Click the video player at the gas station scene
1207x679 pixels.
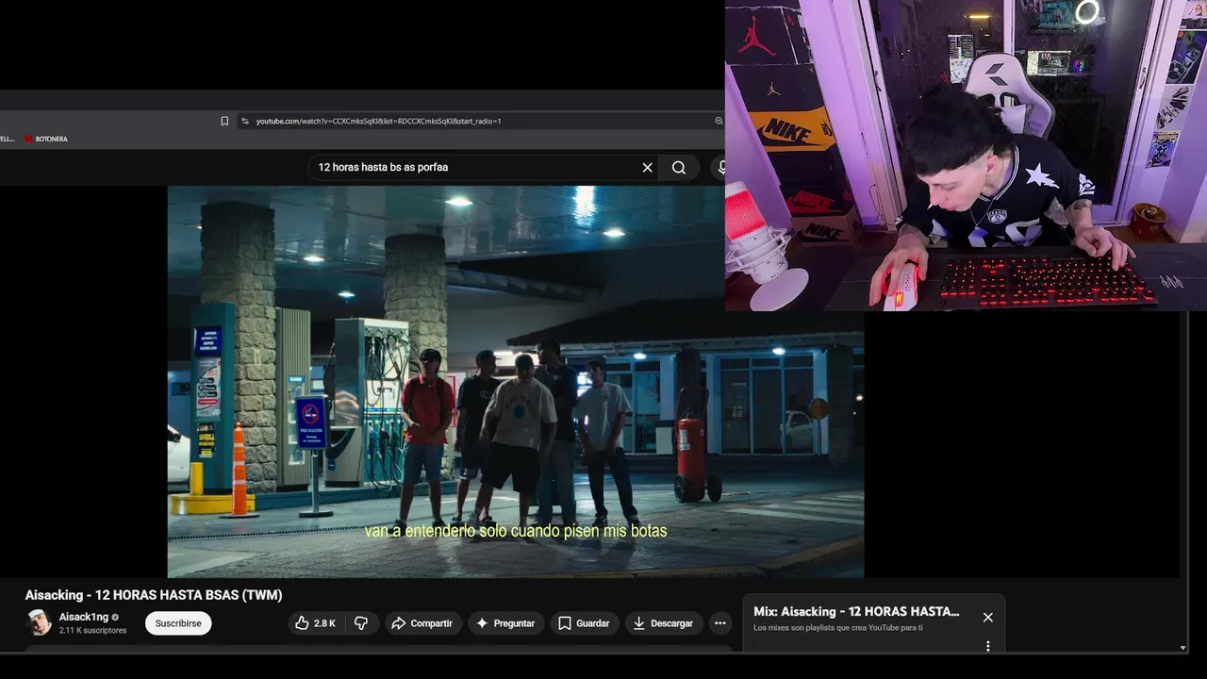[x=515, y=381]
